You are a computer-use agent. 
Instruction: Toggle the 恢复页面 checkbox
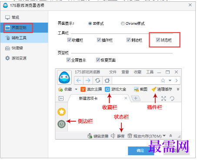click(x=98, y=60)
